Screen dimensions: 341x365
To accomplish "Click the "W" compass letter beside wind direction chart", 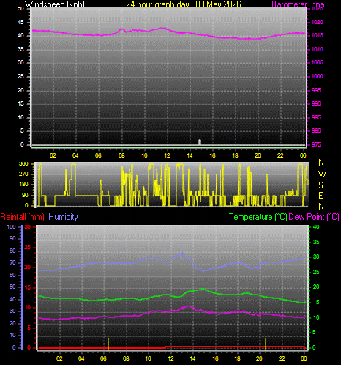I will tap(322, 174).
